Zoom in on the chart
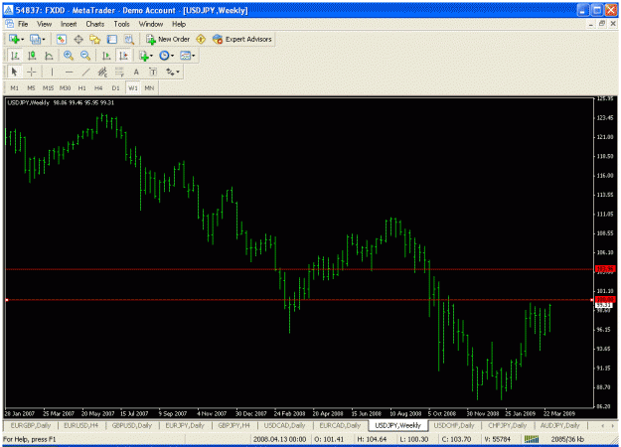The height and width of the screenshot is (447, 621). coord(69,56)
